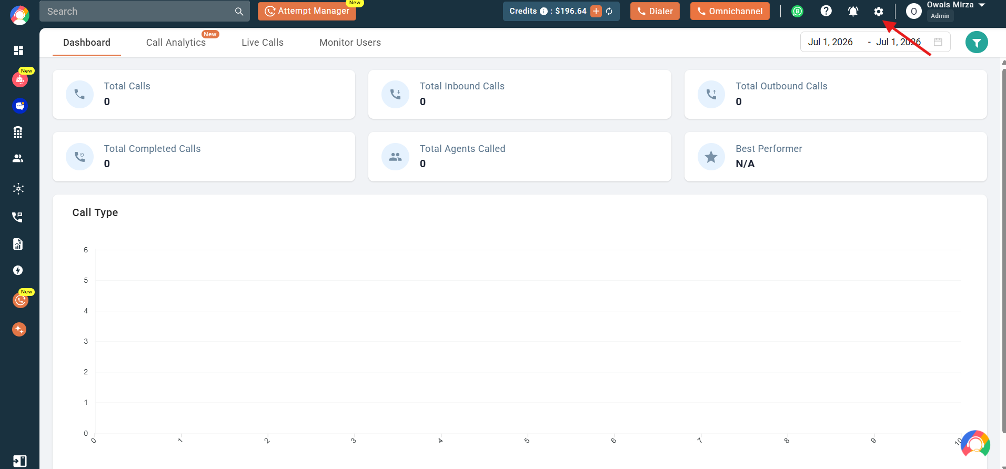Image resolution: width=1006 pixels, height=469 pixels.
Task: Open notifications bell icon
Action: [853, 11]
